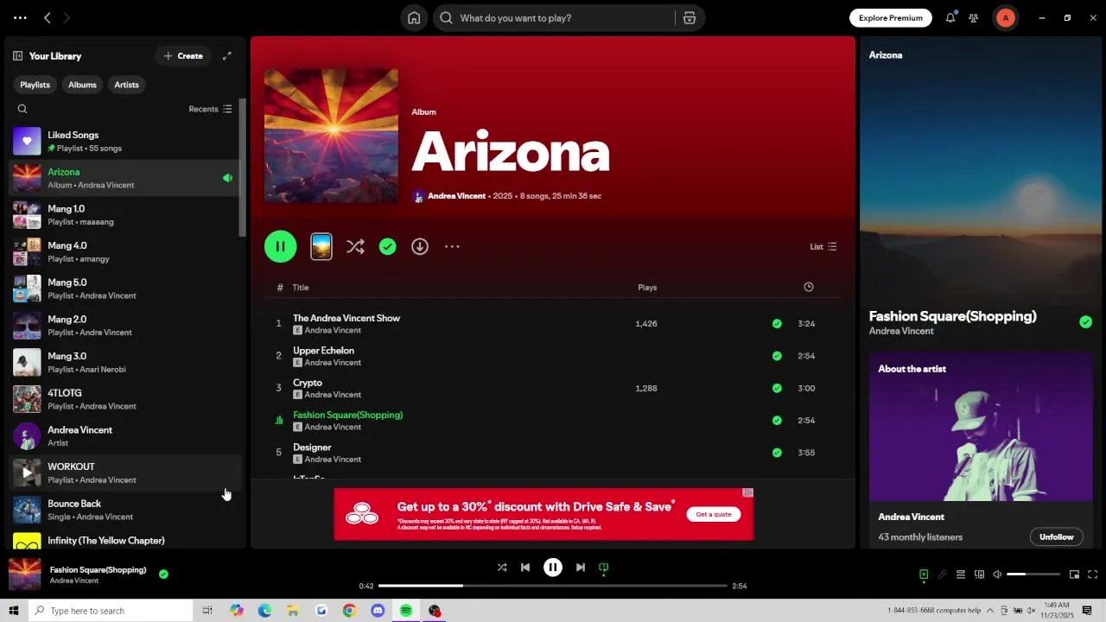
Task: Open the user profile avatar A
Action: (x=1006, y=18)
